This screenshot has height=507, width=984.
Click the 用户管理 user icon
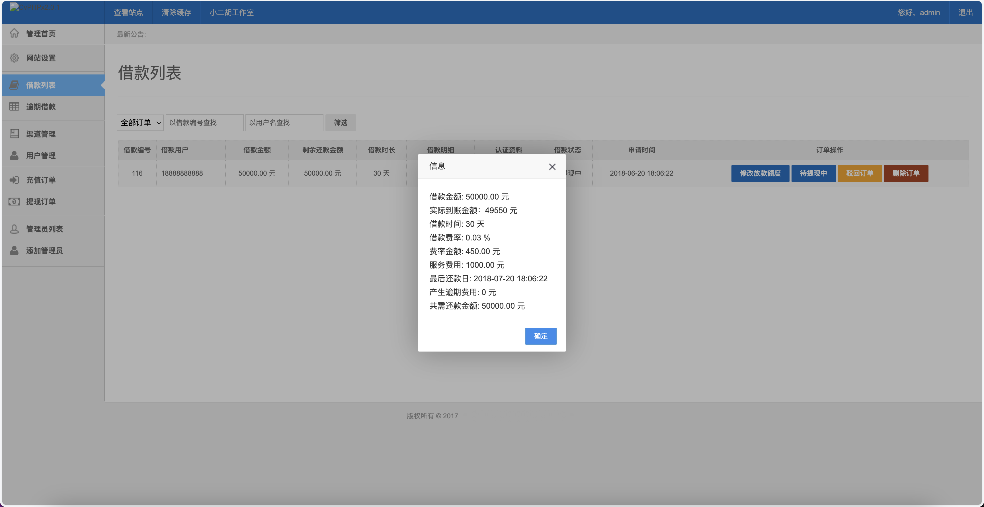click(x=15, y=155)
